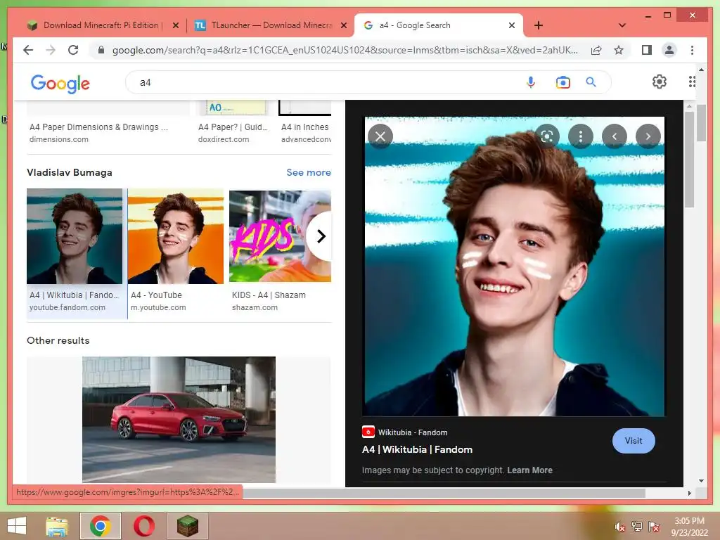The height and width of the screenshot is (540, 720).
Task: Close the TLauncher tab
Action: (343, 25)
